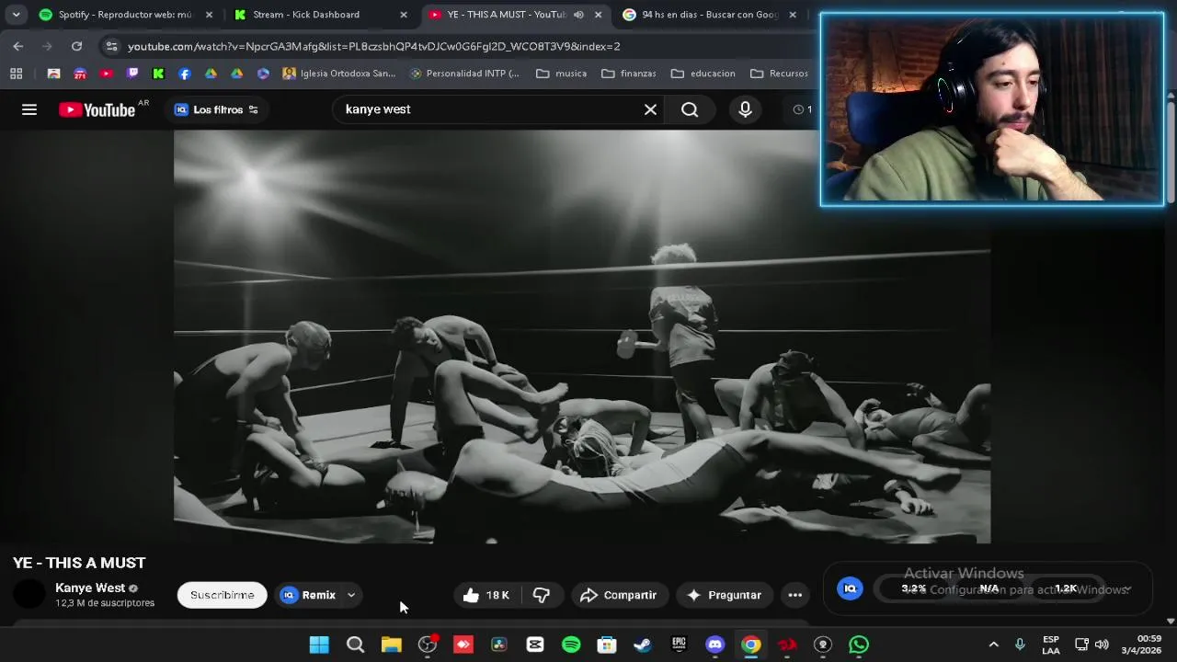
Task: Open the browser apps grid shortcut
Action: (x=16, y=74)
